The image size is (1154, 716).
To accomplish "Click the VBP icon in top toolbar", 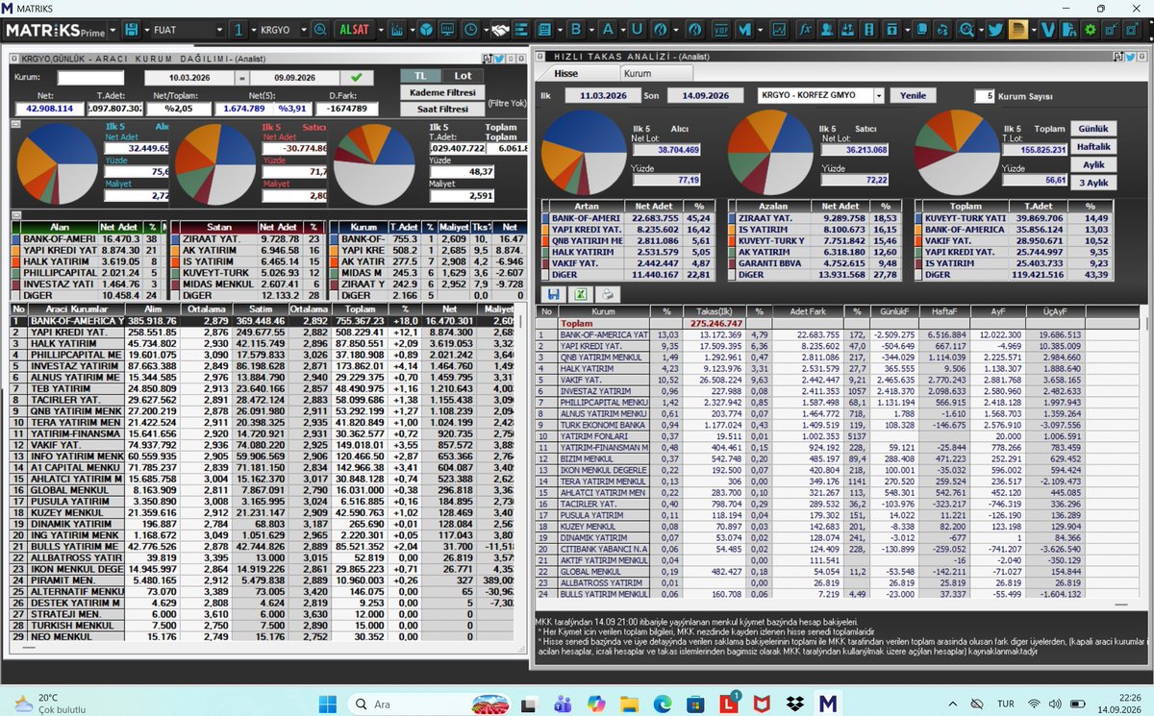I will pyautogui.click(x=720, y=30).
